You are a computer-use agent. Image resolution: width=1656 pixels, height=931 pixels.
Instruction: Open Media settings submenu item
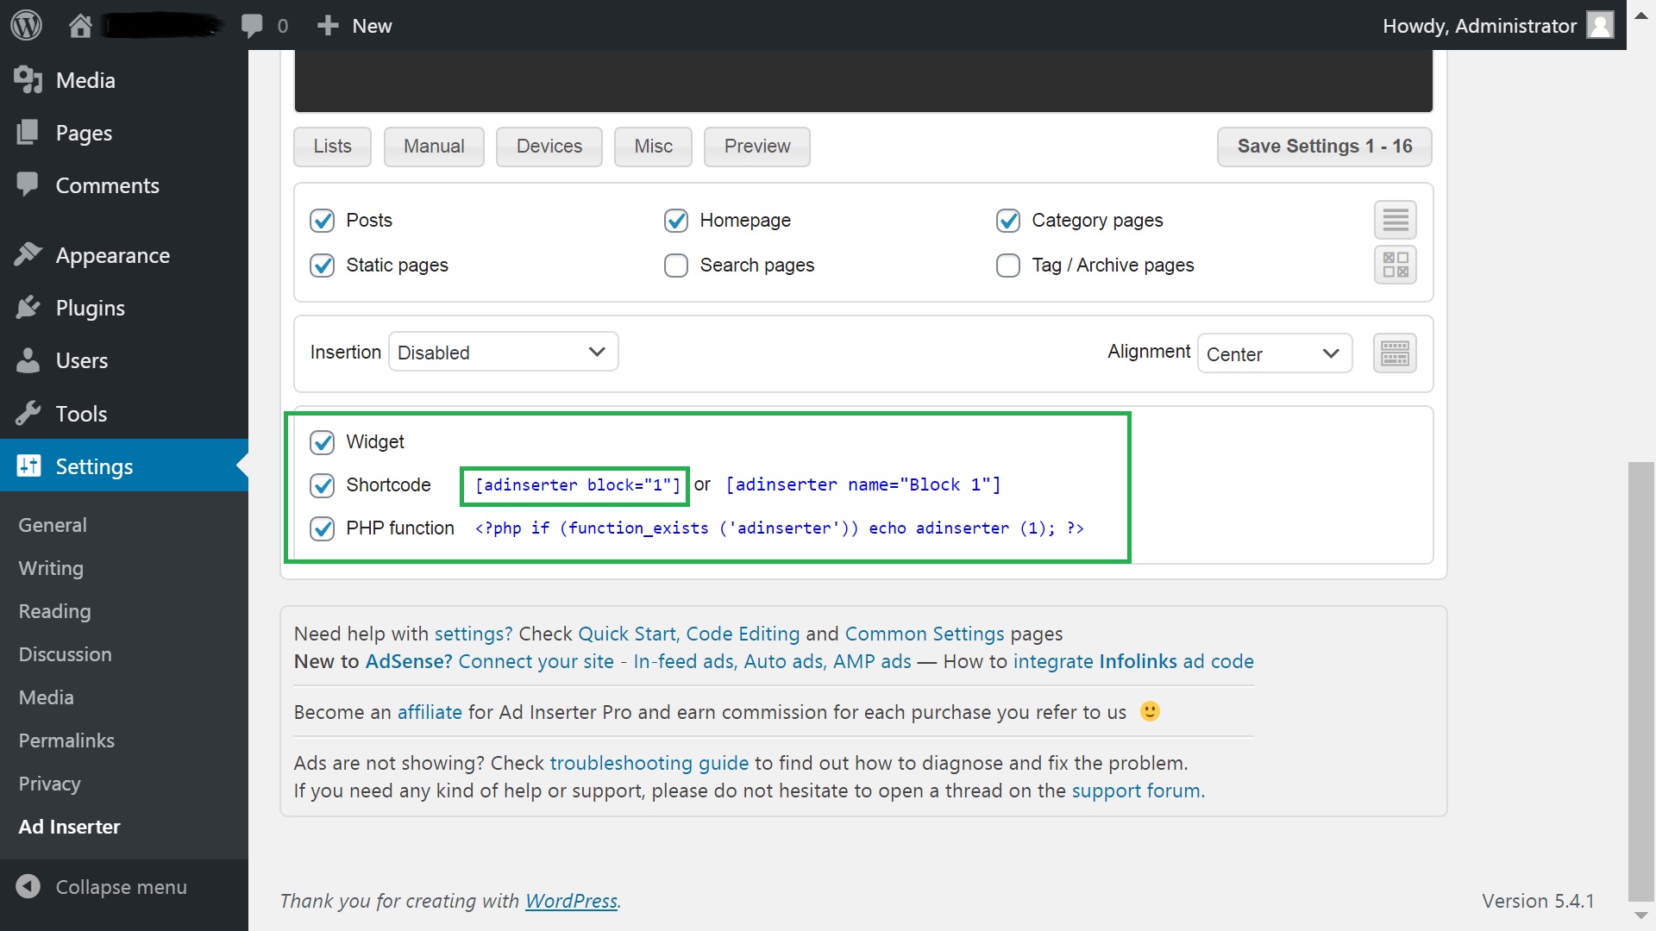tap(46, 697)
